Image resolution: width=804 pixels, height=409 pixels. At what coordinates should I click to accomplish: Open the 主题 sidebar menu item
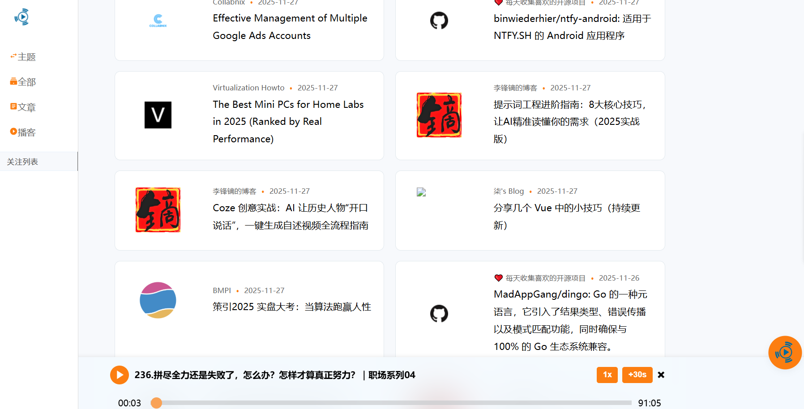(23, 57)
